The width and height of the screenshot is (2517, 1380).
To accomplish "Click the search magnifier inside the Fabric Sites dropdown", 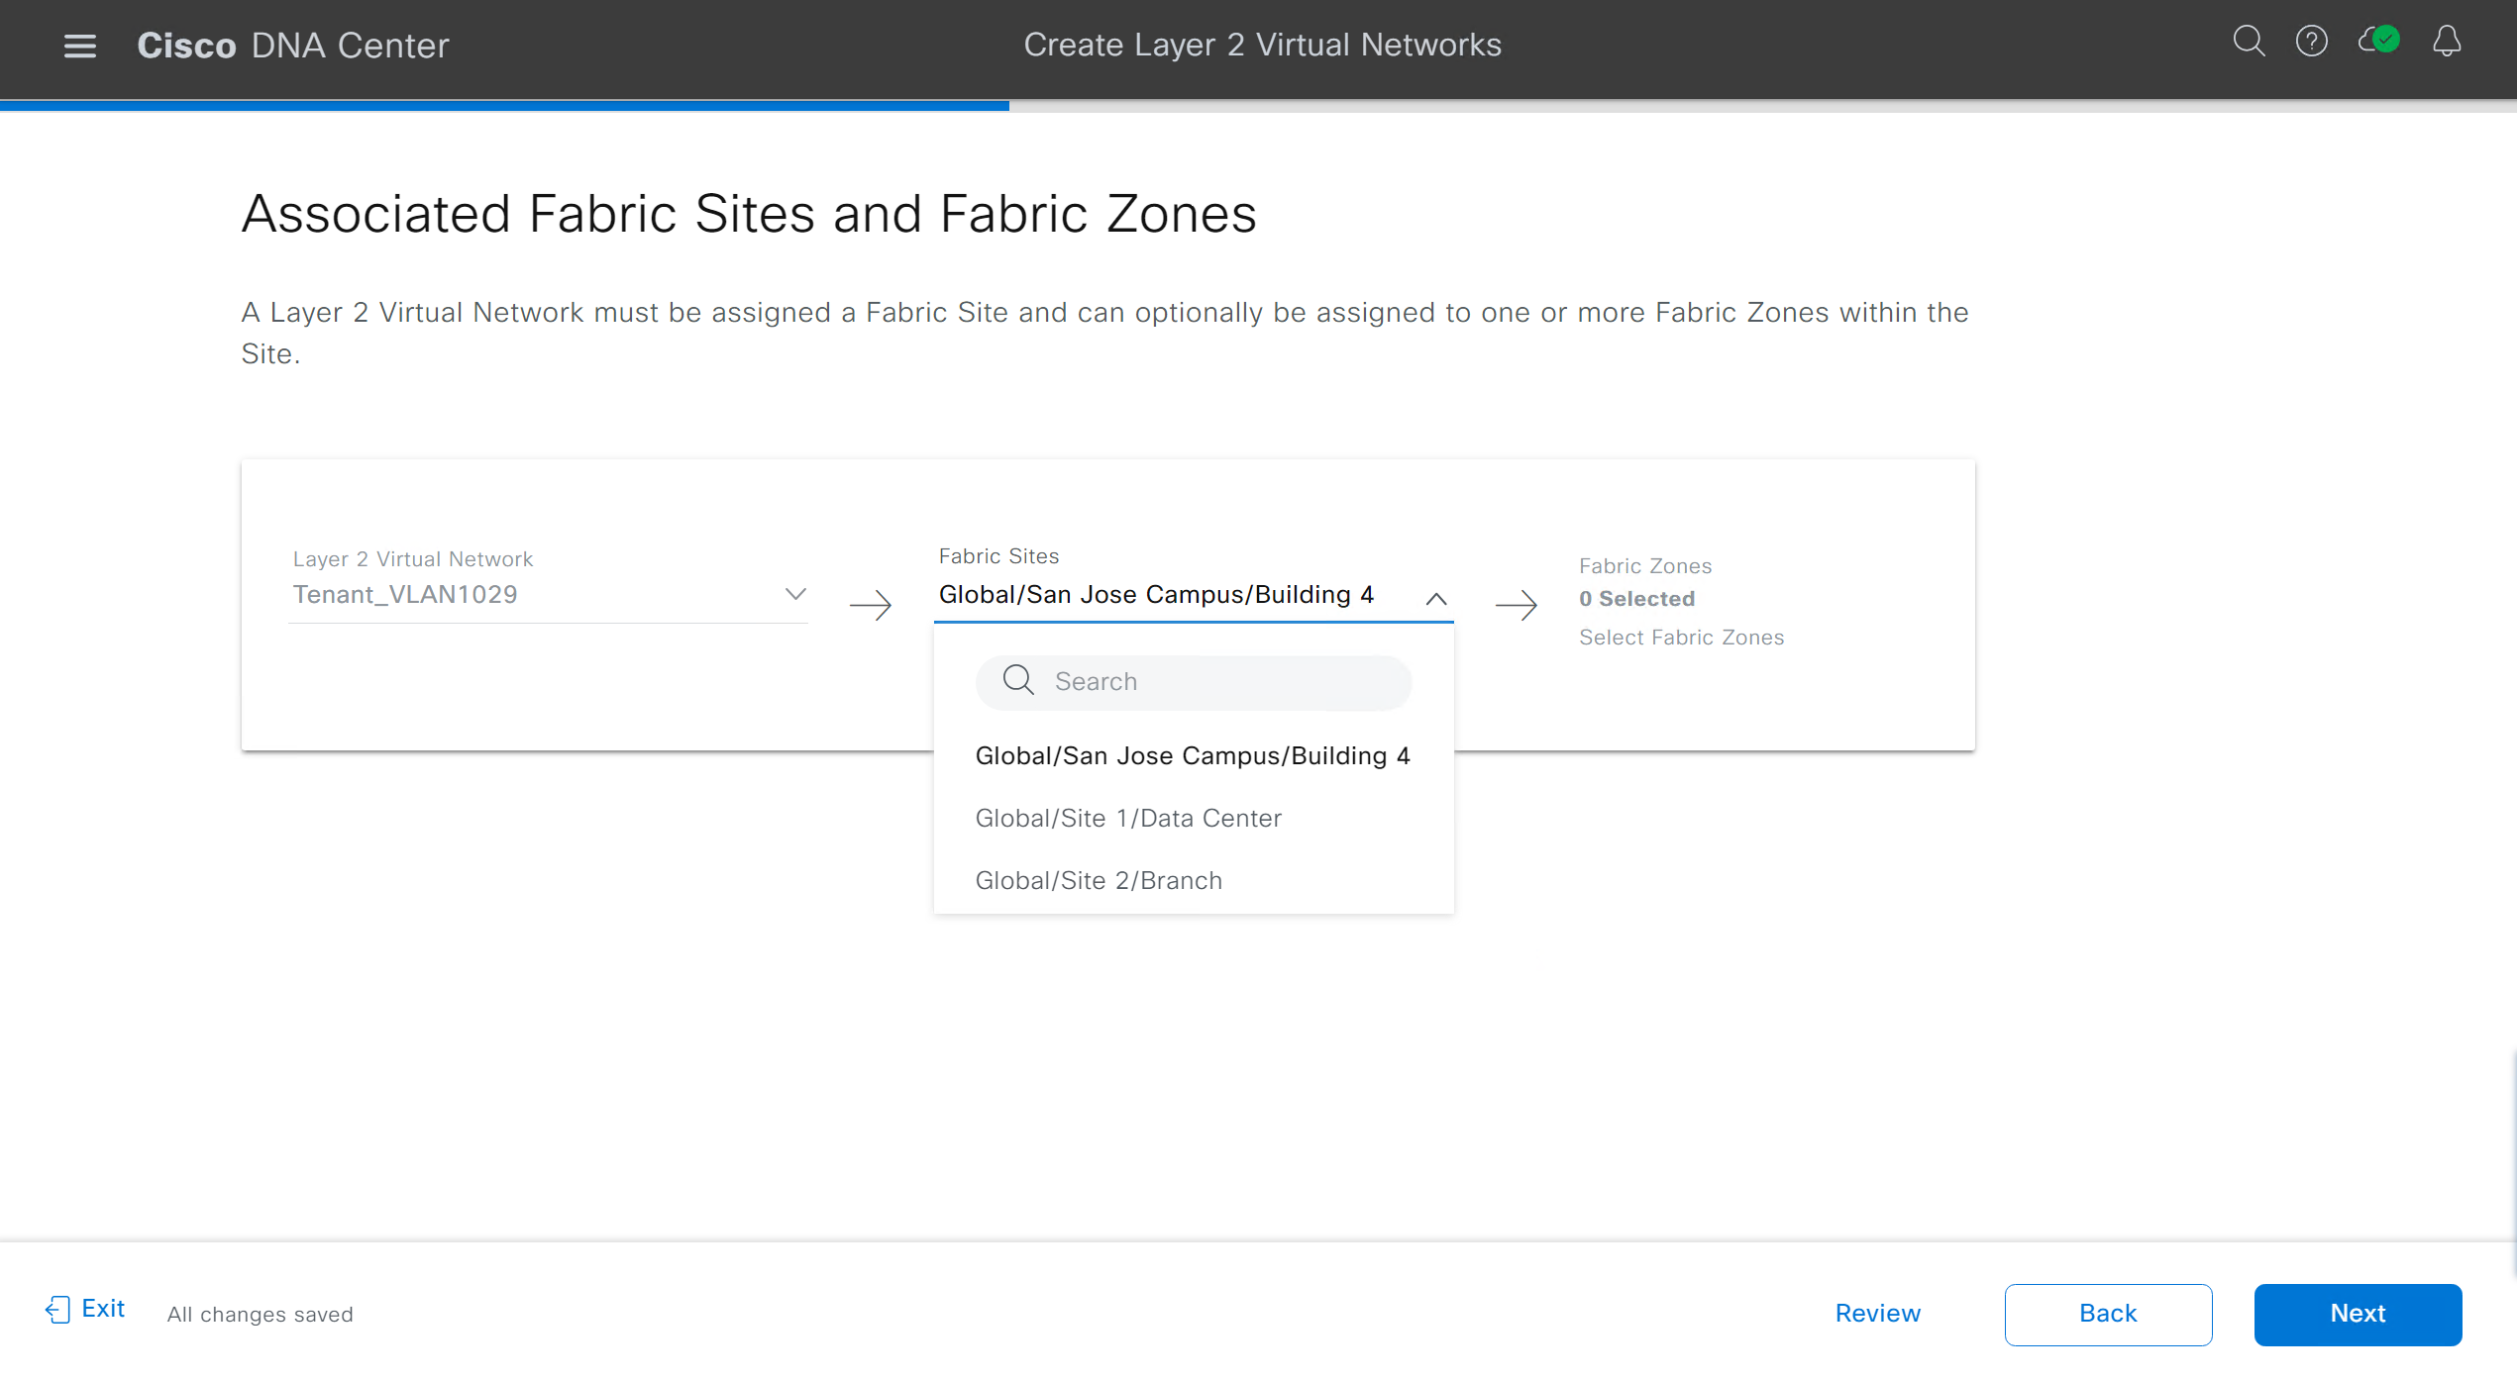I will tap(1018, 681).
